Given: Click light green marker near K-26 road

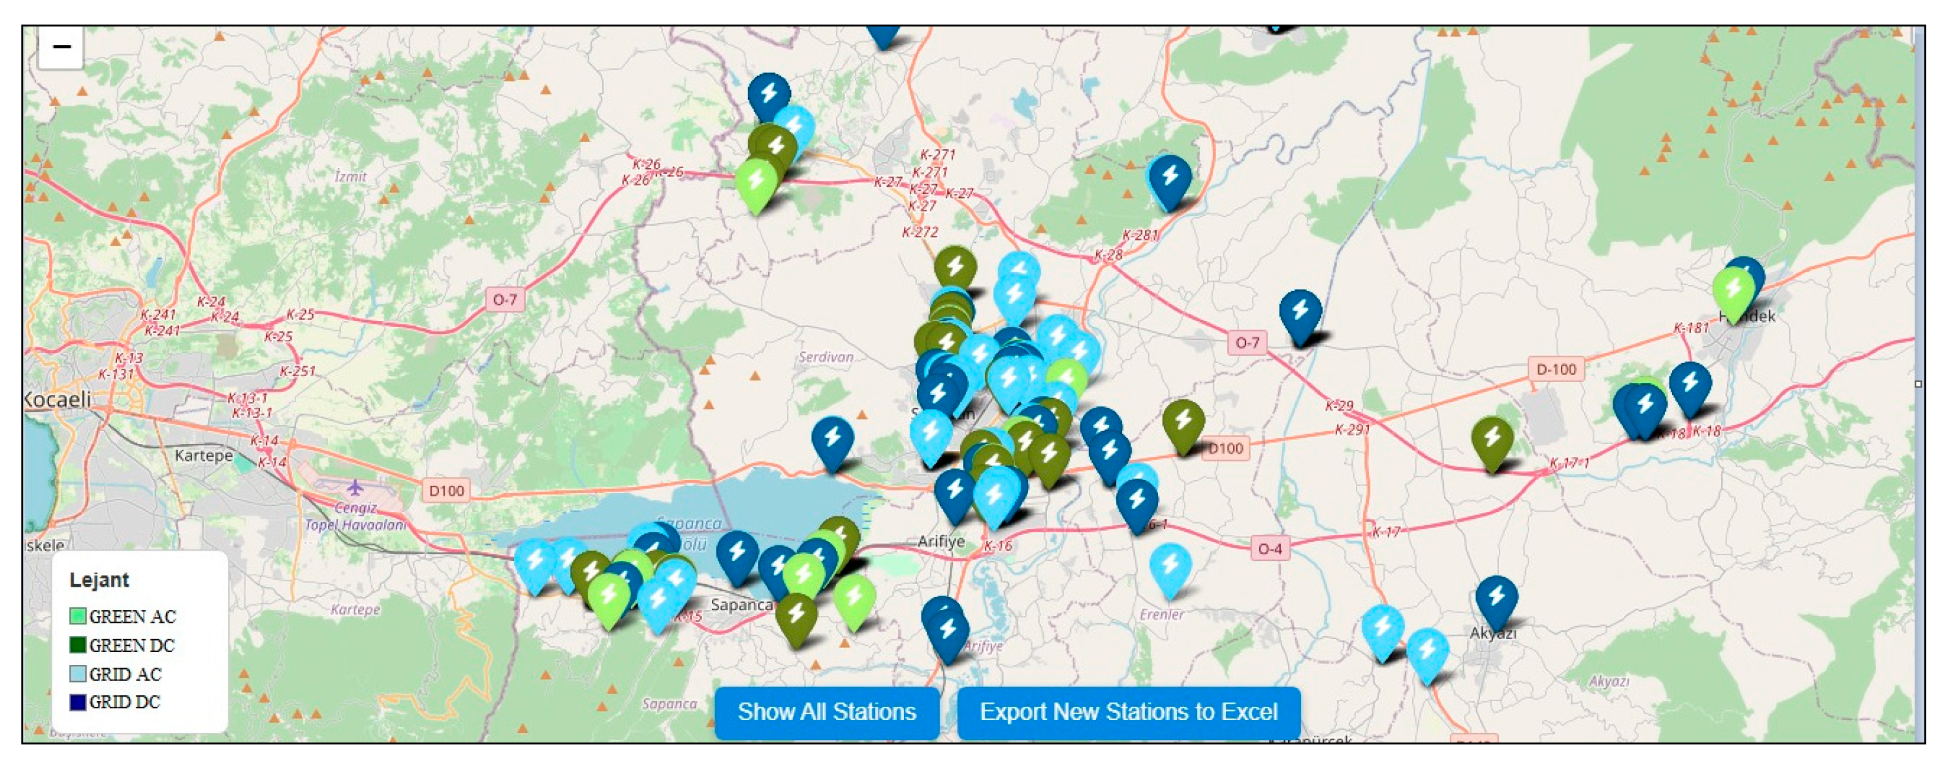Looking at the screenshot, I should [756, 182].
